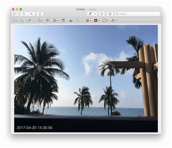Expand the border color dropdown arrow
This screenshot has height=148, width=172.
point(99,21)
